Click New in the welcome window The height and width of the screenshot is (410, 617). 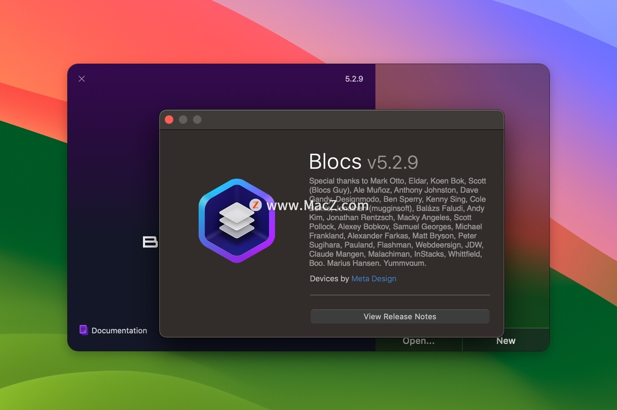(x=506, y=341)
